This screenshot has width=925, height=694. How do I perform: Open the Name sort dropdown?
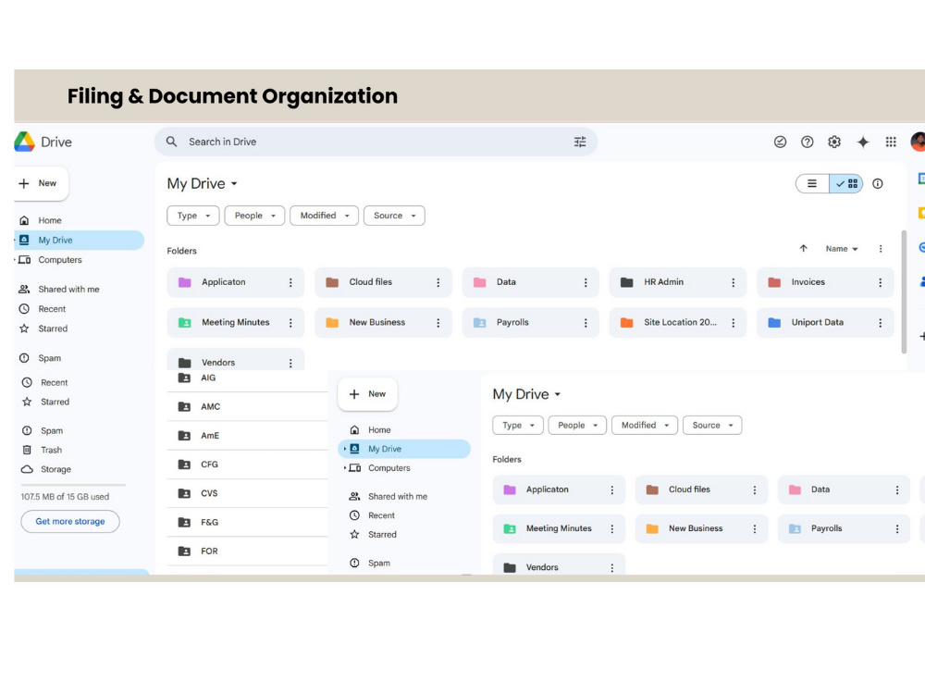(x=841, y=249)
